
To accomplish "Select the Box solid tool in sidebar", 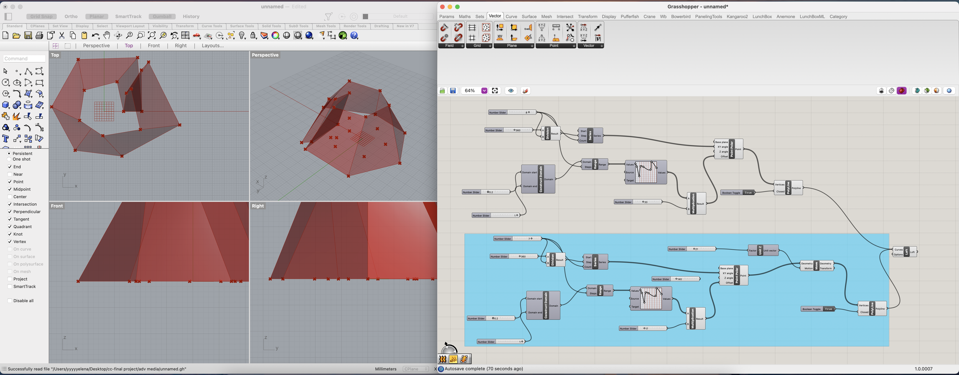I will (6, 105).
